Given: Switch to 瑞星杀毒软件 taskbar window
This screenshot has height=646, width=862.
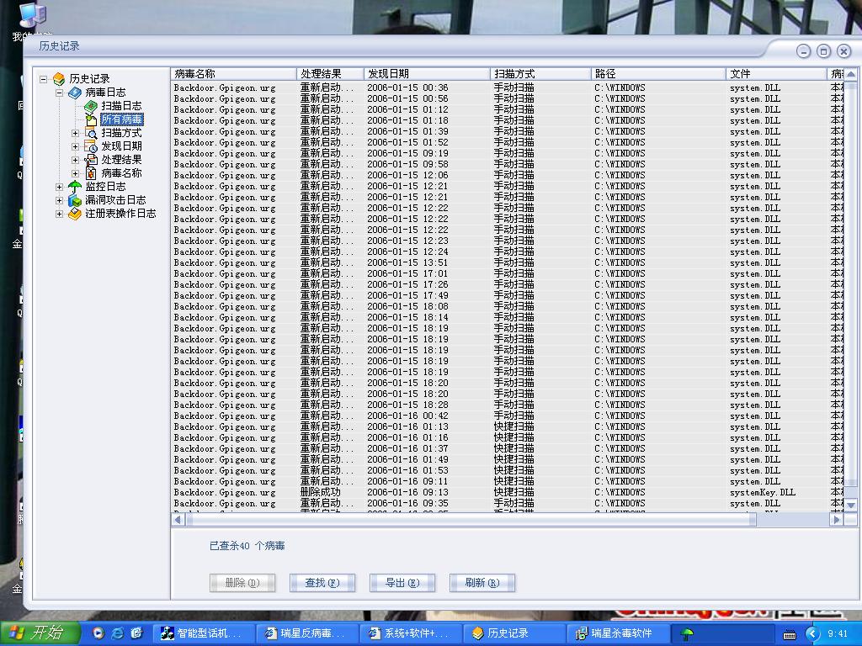Looking at the screenshot, I should (x=619, y=633).
